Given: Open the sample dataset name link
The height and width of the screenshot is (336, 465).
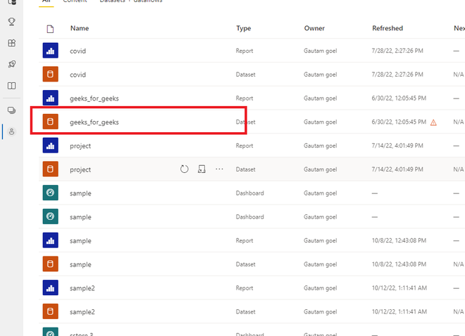Looking at the screenshot, I should (x=80, y=265).
